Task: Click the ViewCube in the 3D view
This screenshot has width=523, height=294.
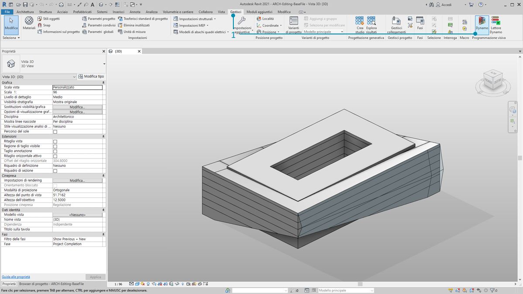Action: pos(492,80)
